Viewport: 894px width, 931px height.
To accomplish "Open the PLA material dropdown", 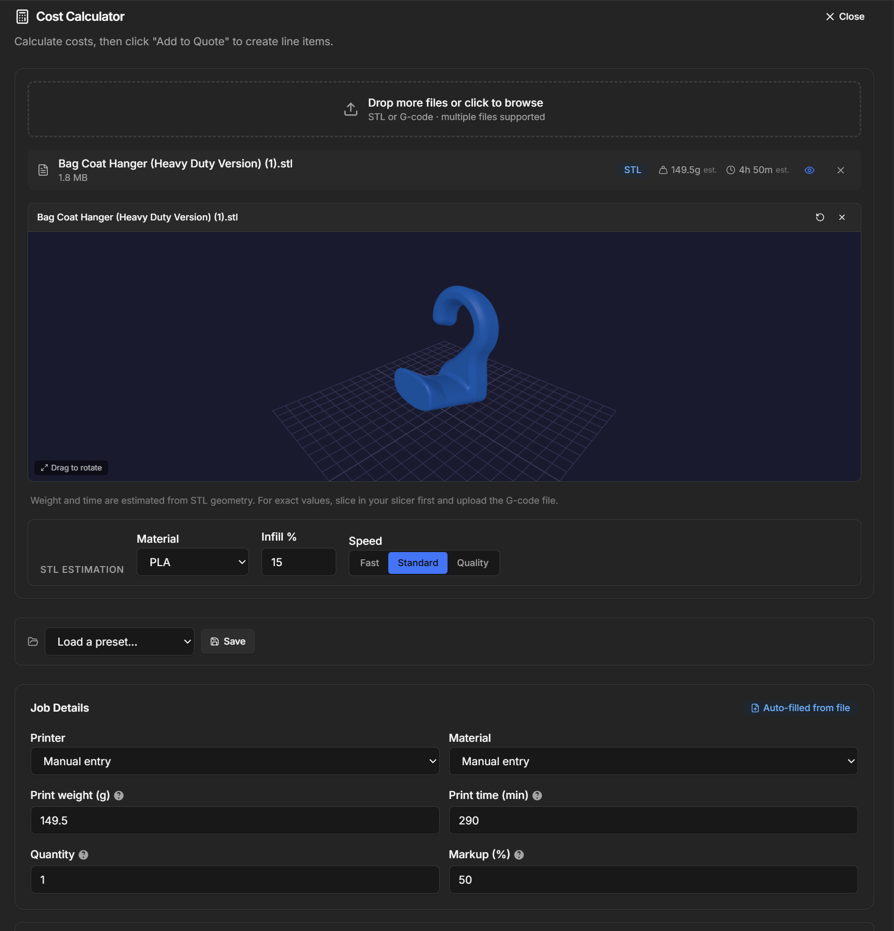I will 192,562.
